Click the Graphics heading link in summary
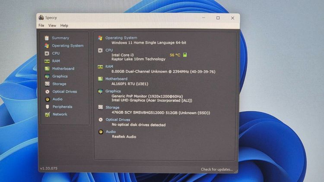 pyautogui.click(x=113, y=91)
